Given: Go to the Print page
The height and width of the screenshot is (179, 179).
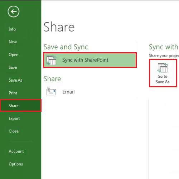Looking at the screenshot, I should 13,93.
